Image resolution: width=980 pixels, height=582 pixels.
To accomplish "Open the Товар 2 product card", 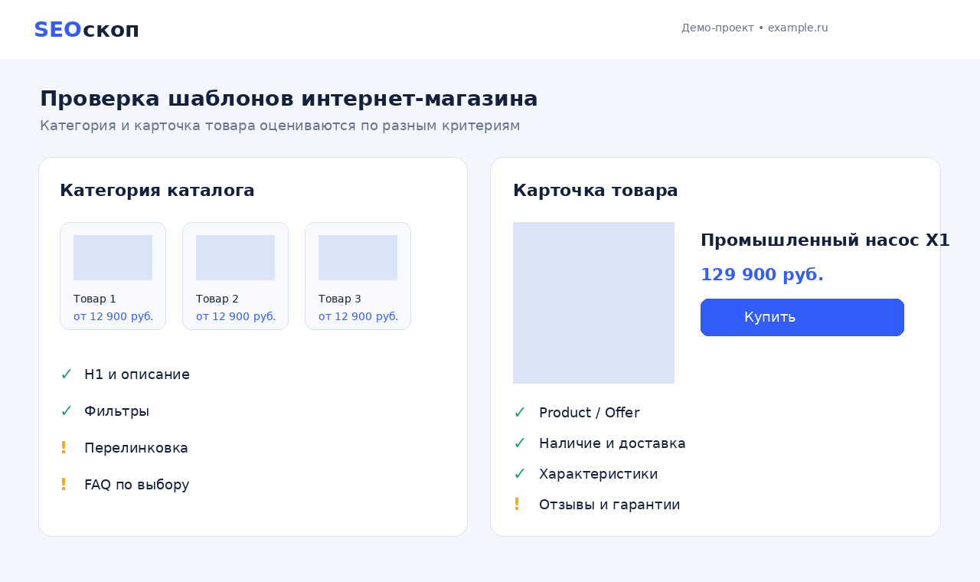I will 235,276.
